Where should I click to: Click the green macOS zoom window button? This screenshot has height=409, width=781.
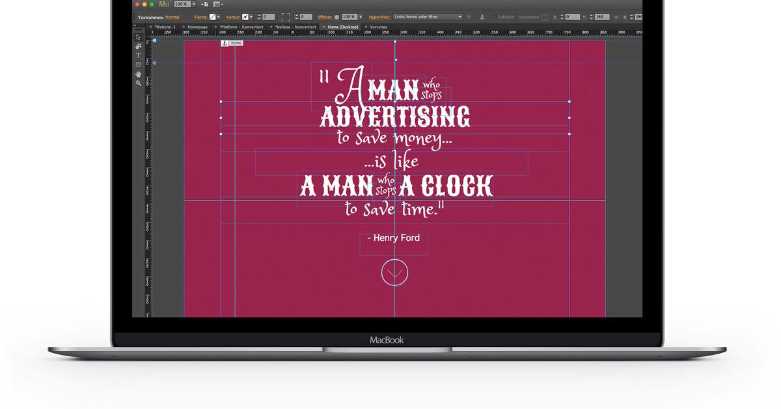click(x=152, y=4)
